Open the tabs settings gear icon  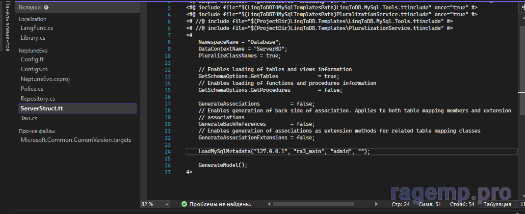(46, 8)
